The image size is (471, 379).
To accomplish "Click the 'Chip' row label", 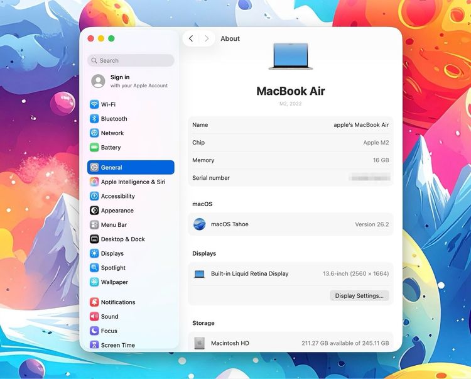I will coord(198,143).
